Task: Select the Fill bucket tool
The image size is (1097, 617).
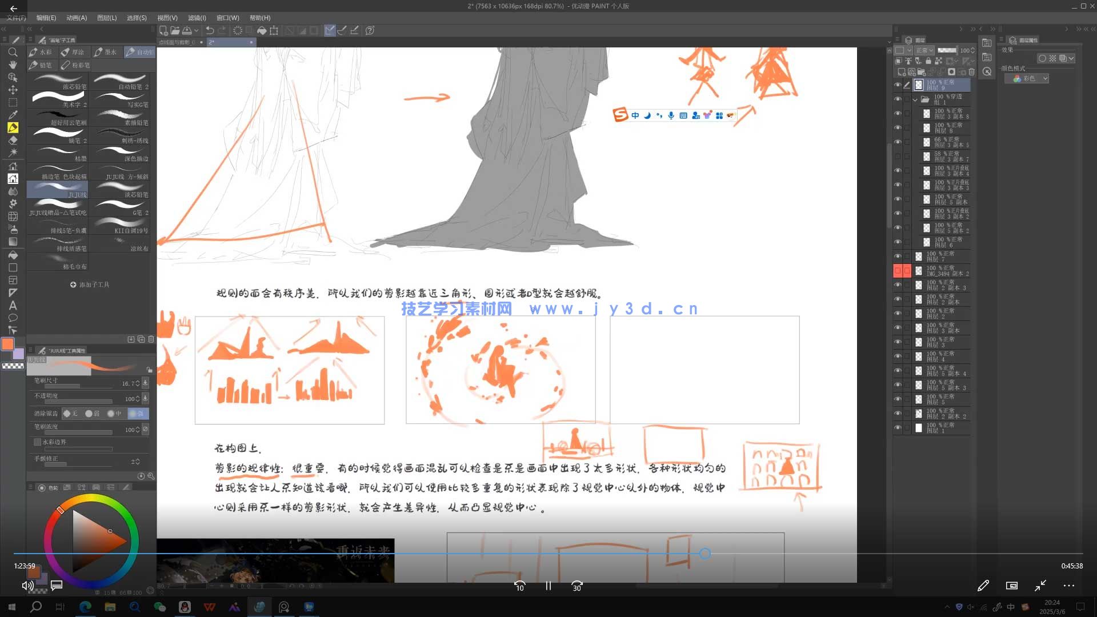Action: [13, 255]
